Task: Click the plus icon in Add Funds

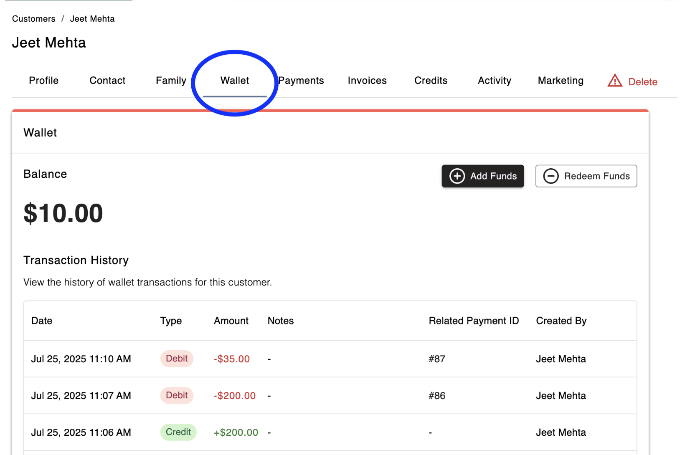Action: pyautogui.click(x=457, y=176)
